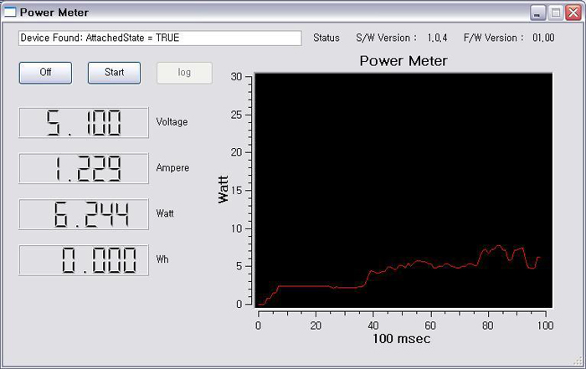Click the Device Found status text field
Viewport: 586px width, 369px height.
pos(160,38)
